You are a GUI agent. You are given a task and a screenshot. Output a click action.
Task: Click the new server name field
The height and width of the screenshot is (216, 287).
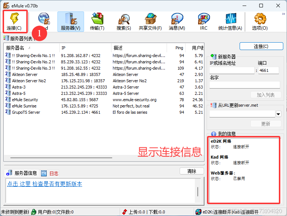click(245, 85)
